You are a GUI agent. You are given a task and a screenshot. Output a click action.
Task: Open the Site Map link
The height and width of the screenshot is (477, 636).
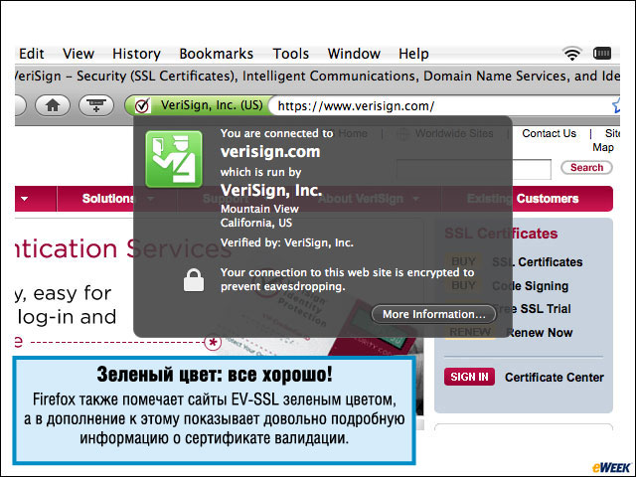(x=607, y=140)
